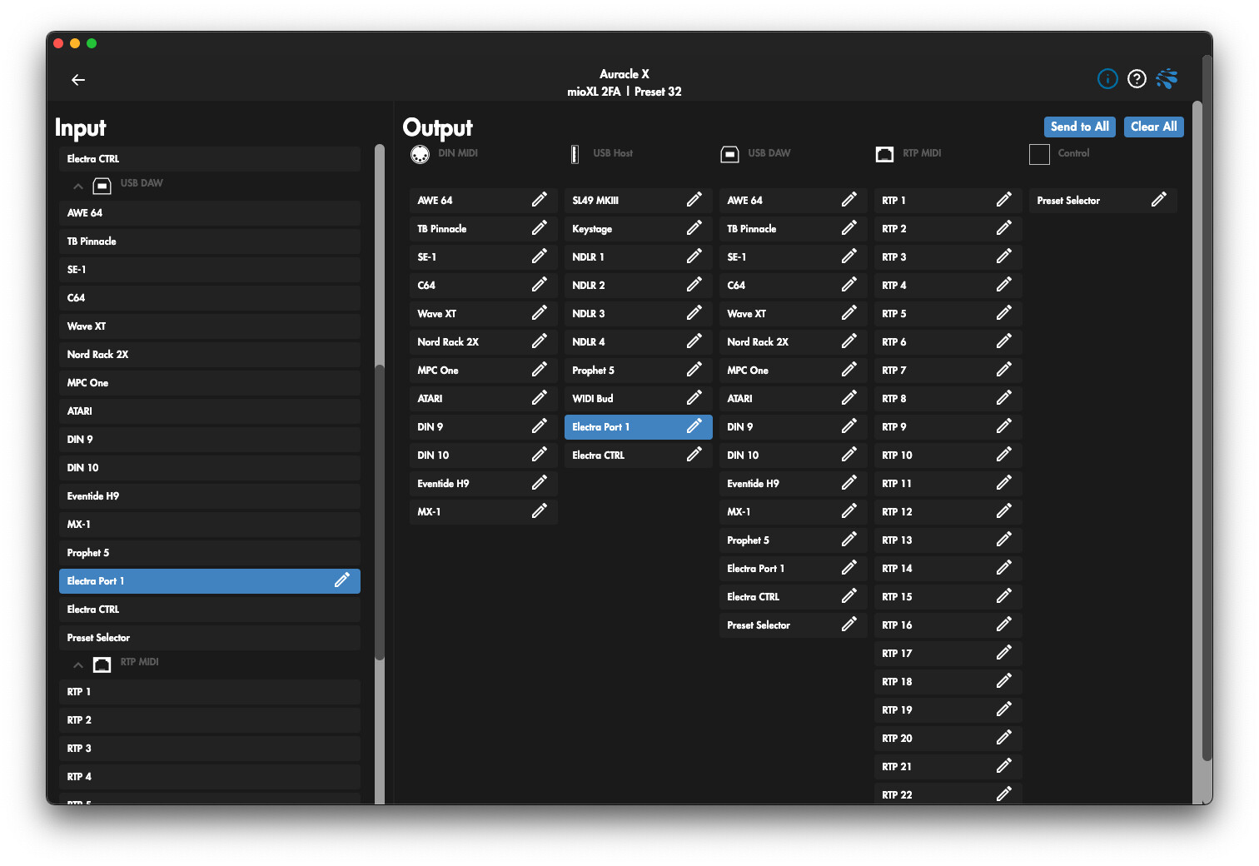Edit the Eventide H9 DIN MIDI output

coord(540,483)
